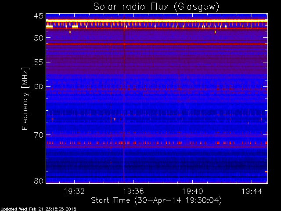The height and width of the screenshot is (211, 281).
Task: Select the 60 frequency tick label
Action: [39, 87]
